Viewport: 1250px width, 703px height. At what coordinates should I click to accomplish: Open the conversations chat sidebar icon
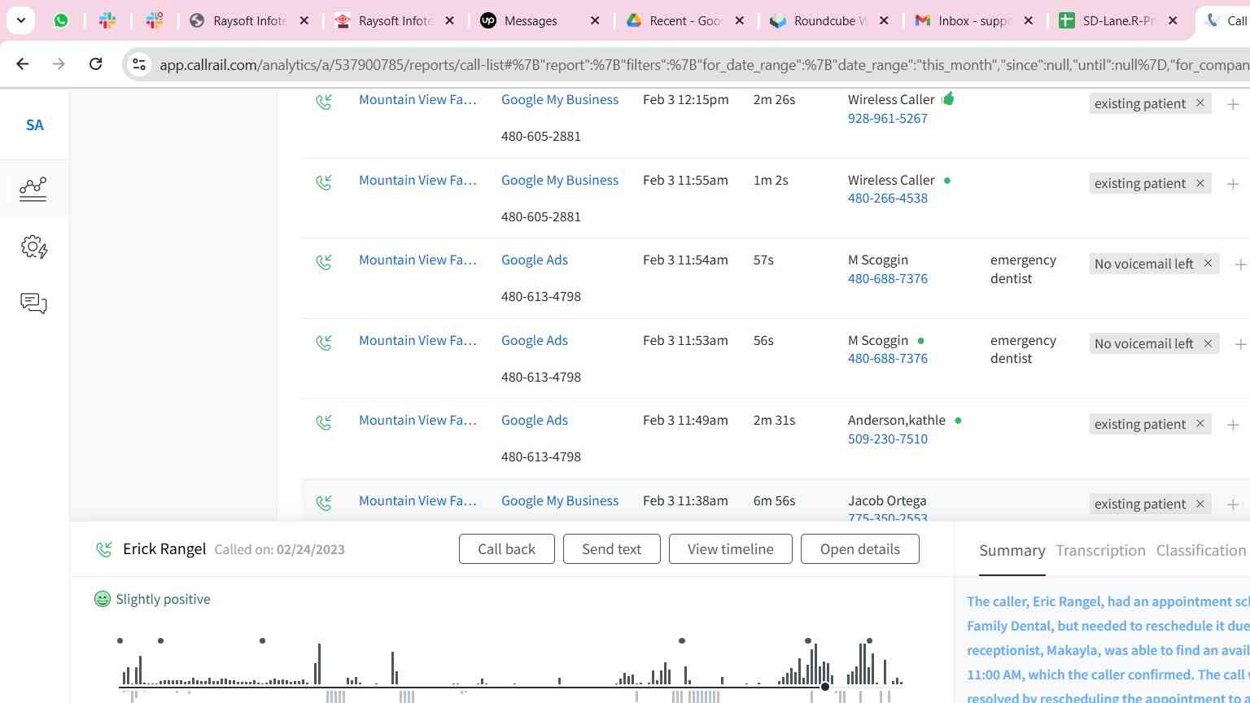point(33,303)
